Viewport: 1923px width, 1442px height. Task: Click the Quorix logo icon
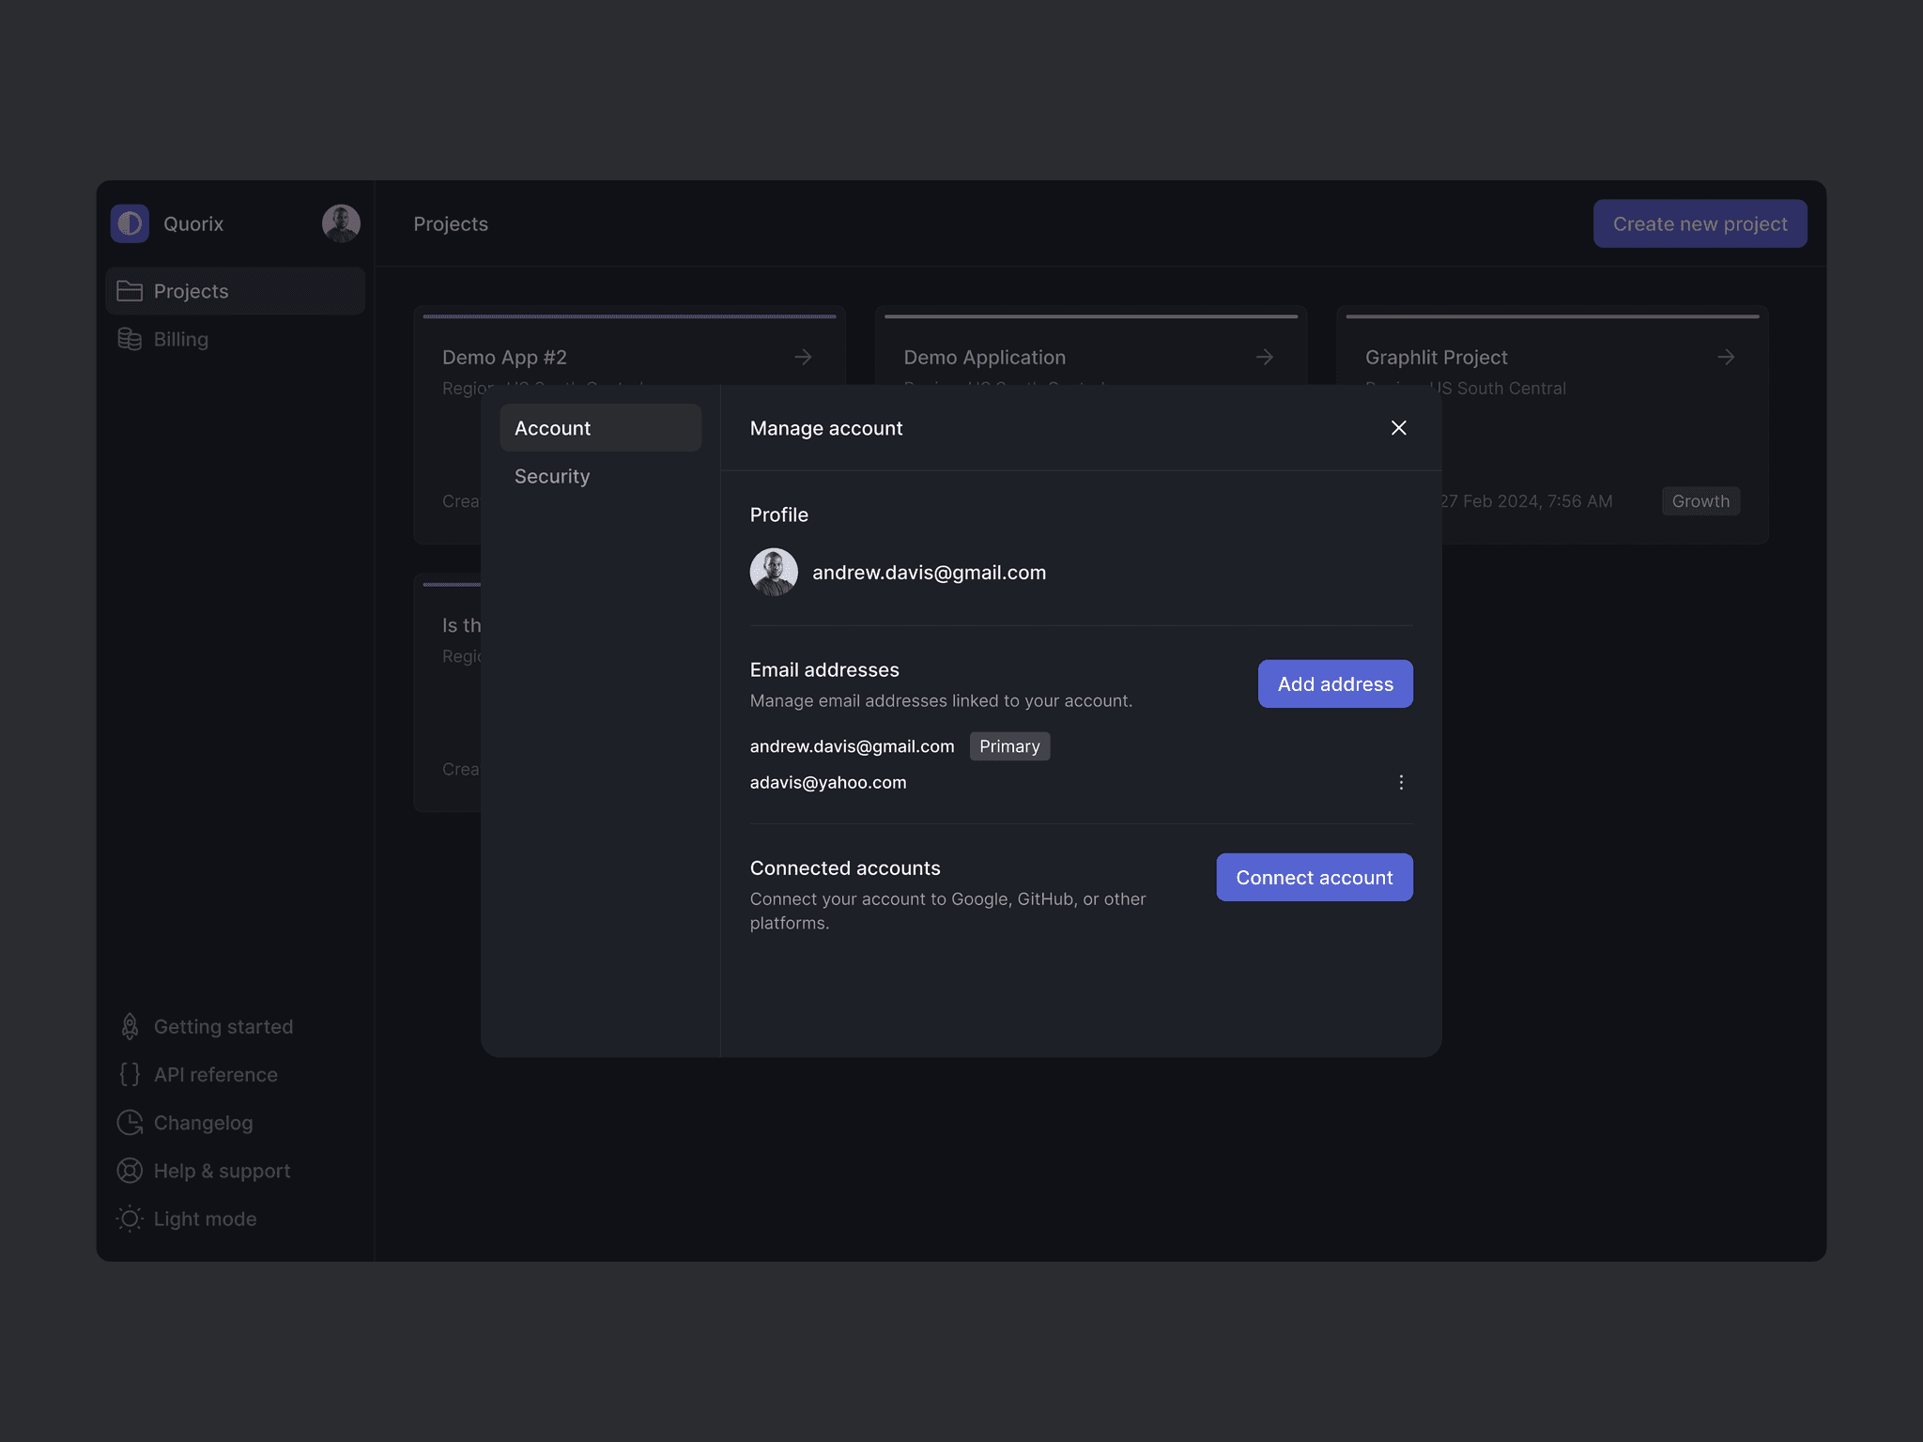click(130, 223)
